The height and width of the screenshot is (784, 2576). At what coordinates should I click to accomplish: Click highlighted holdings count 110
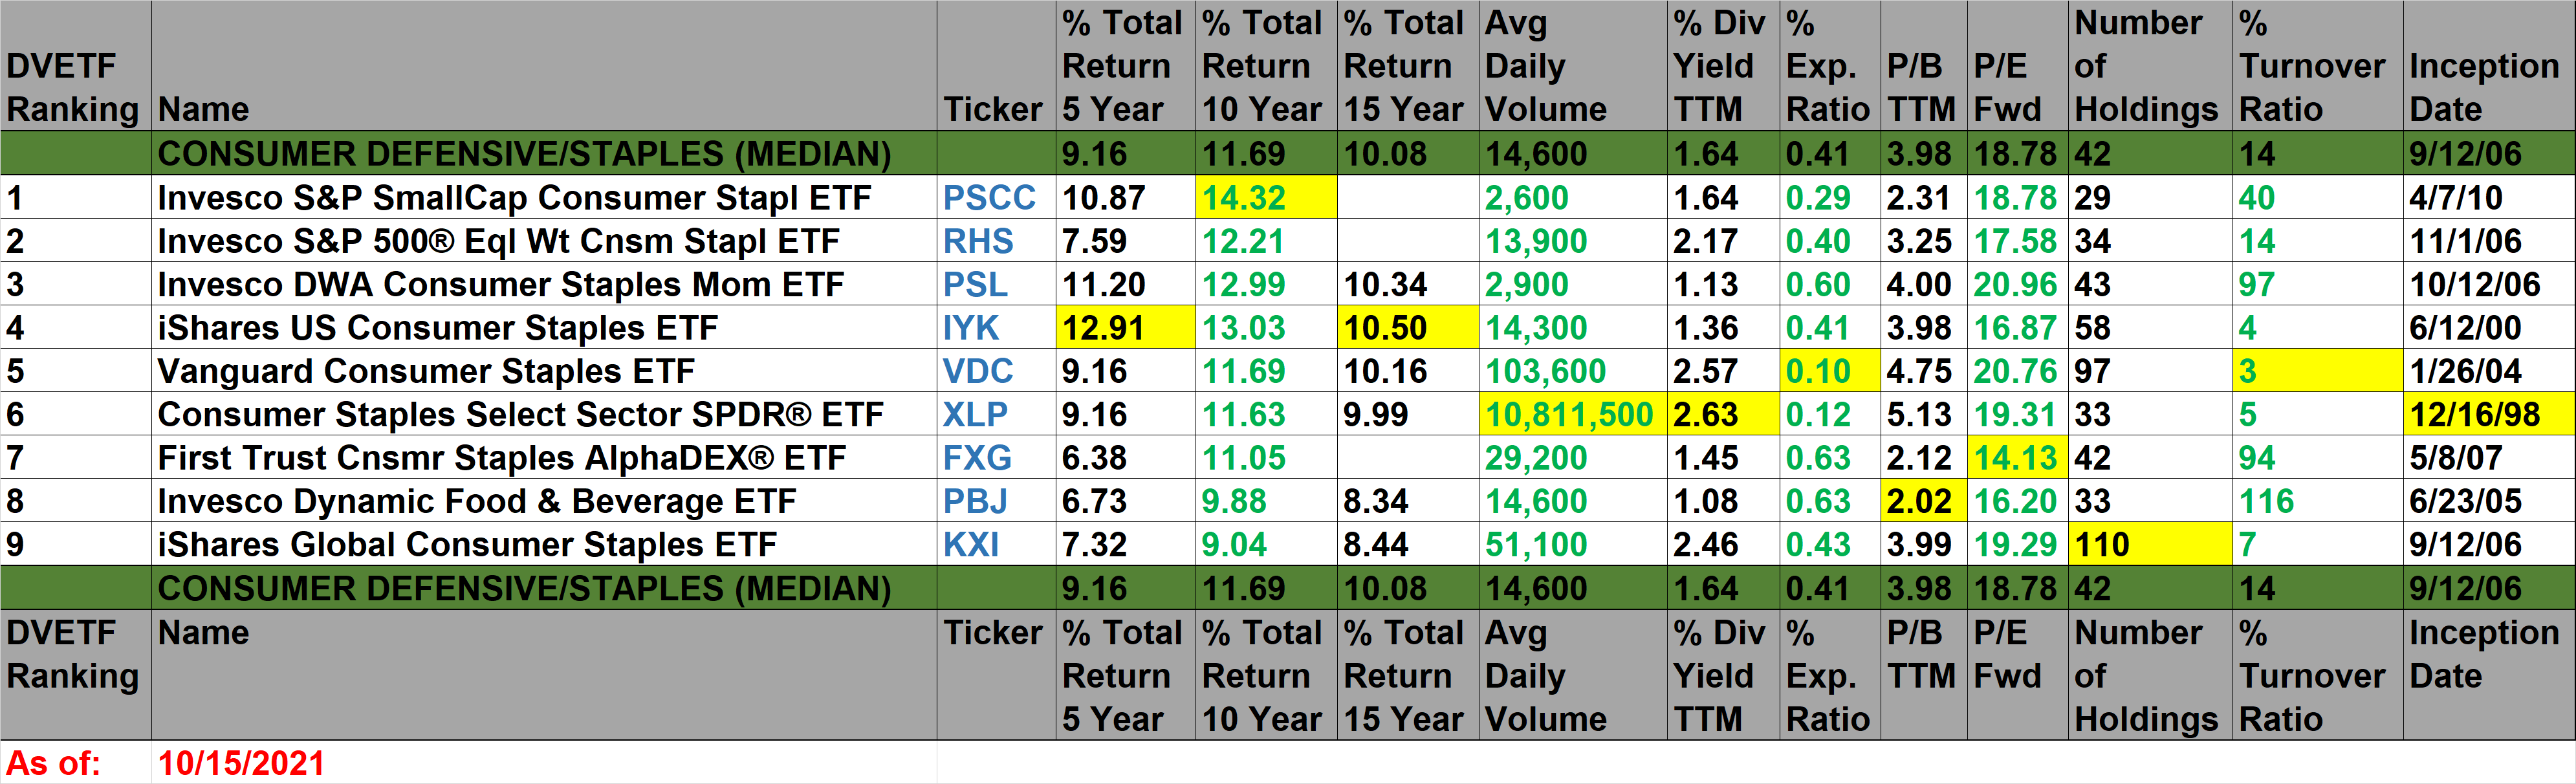click(2150, 544)
